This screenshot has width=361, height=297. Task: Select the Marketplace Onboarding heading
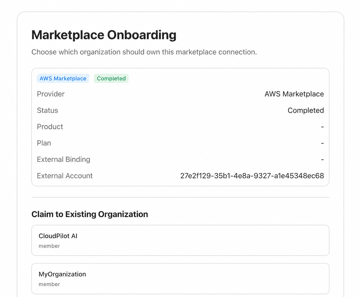104,35
